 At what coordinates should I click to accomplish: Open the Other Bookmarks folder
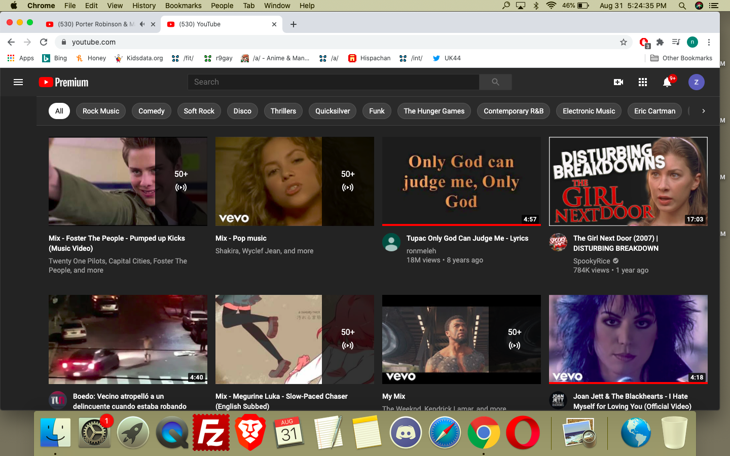tap(681, 58)
